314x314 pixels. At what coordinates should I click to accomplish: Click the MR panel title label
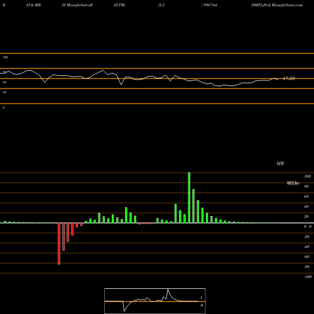280,163
